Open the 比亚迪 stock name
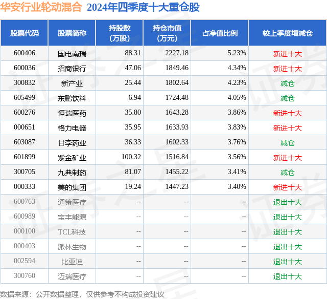This screenshot has width=327, height=299. tap(72, 262)
